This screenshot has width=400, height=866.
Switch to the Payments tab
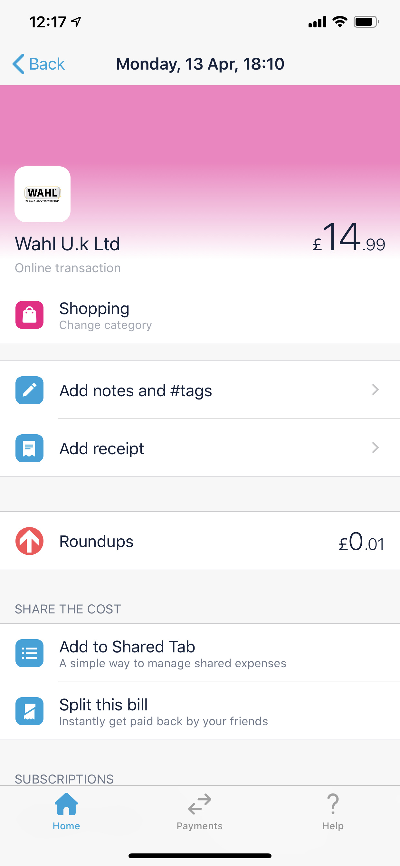coord(200,811)
